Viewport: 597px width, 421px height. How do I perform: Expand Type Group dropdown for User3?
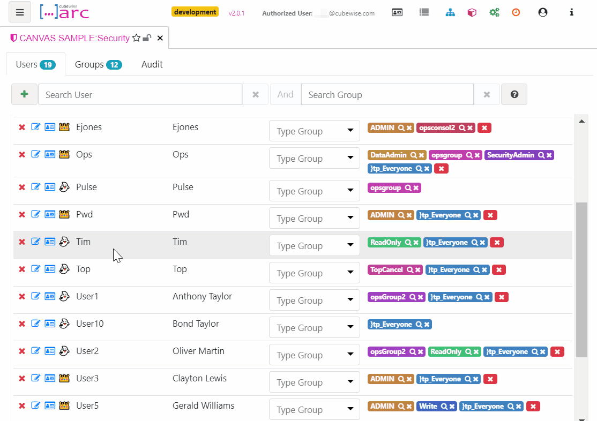314,382
